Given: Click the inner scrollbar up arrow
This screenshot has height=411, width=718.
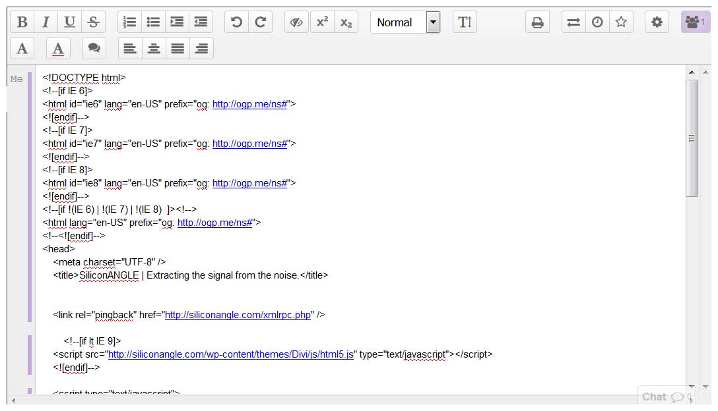Looking at the screenshot, I should [x=692, y=72].
